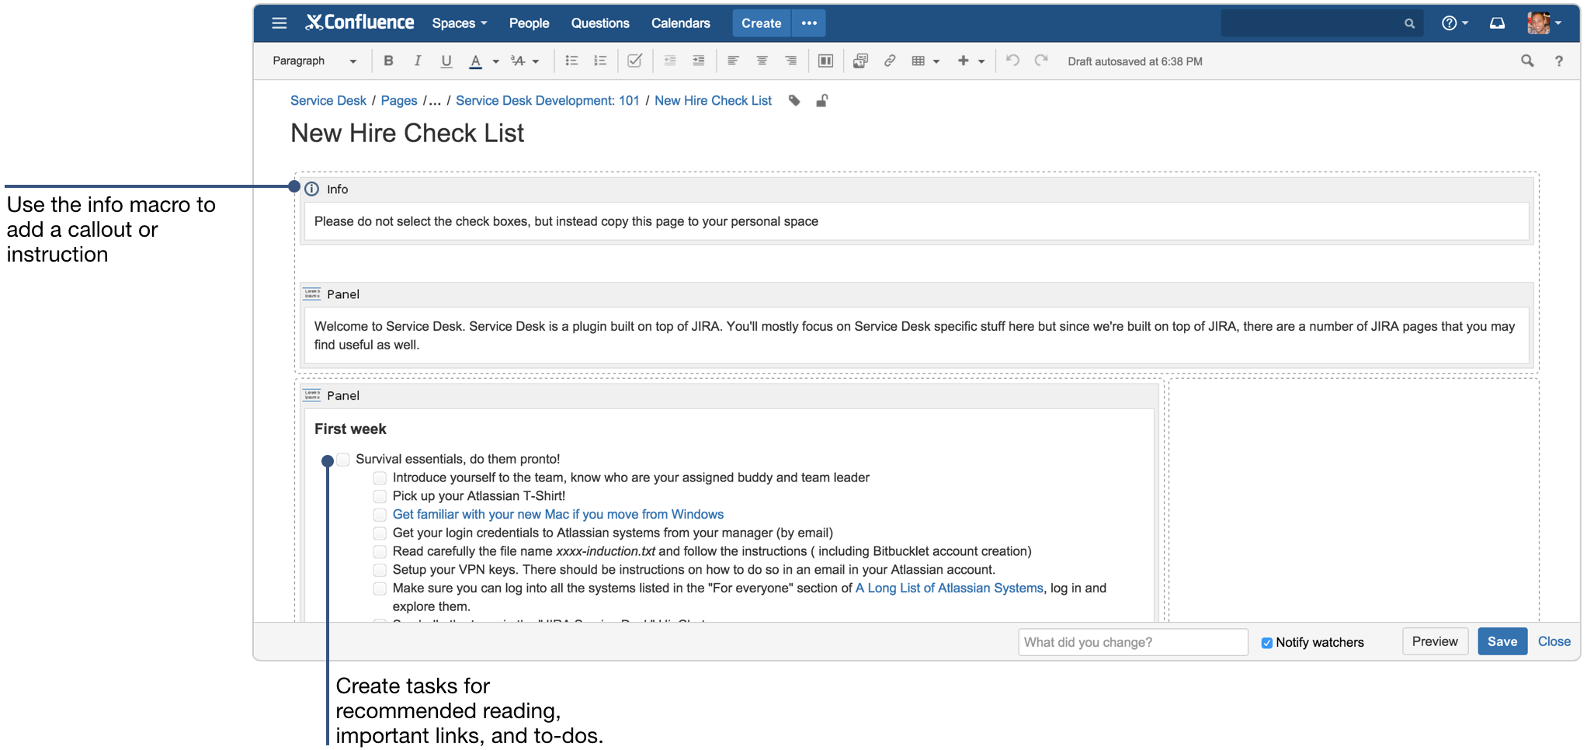Undo the last edit
Screen dimensions: 1587x750
pos(1012,61)
